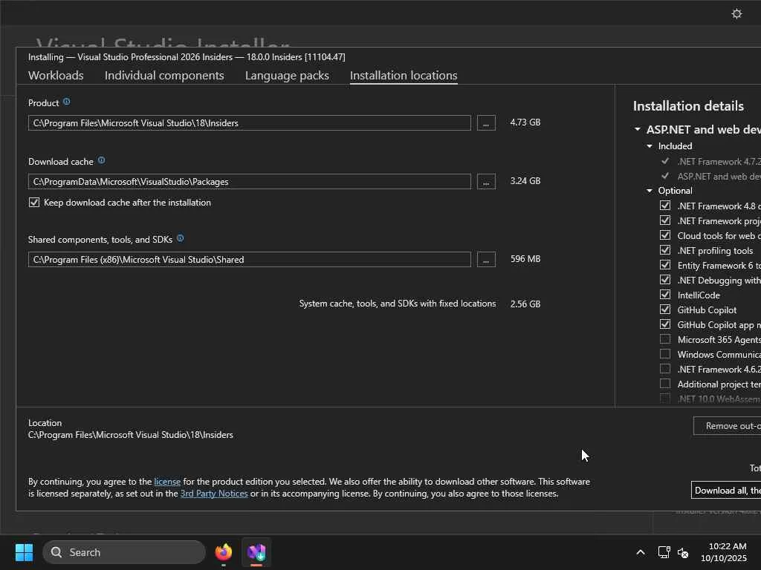Uncheck IntelliCode component
Screen dimensions: 761x570
click(x=665, y=295)
